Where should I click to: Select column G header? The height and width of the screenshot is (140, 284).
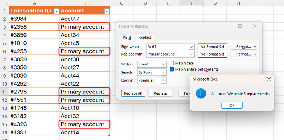(215, 3)
